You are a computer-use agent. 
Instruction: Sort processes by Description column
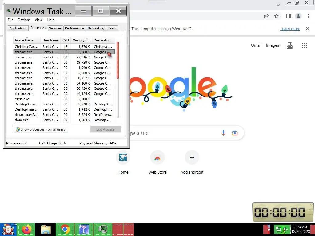(x=103, y=40)
